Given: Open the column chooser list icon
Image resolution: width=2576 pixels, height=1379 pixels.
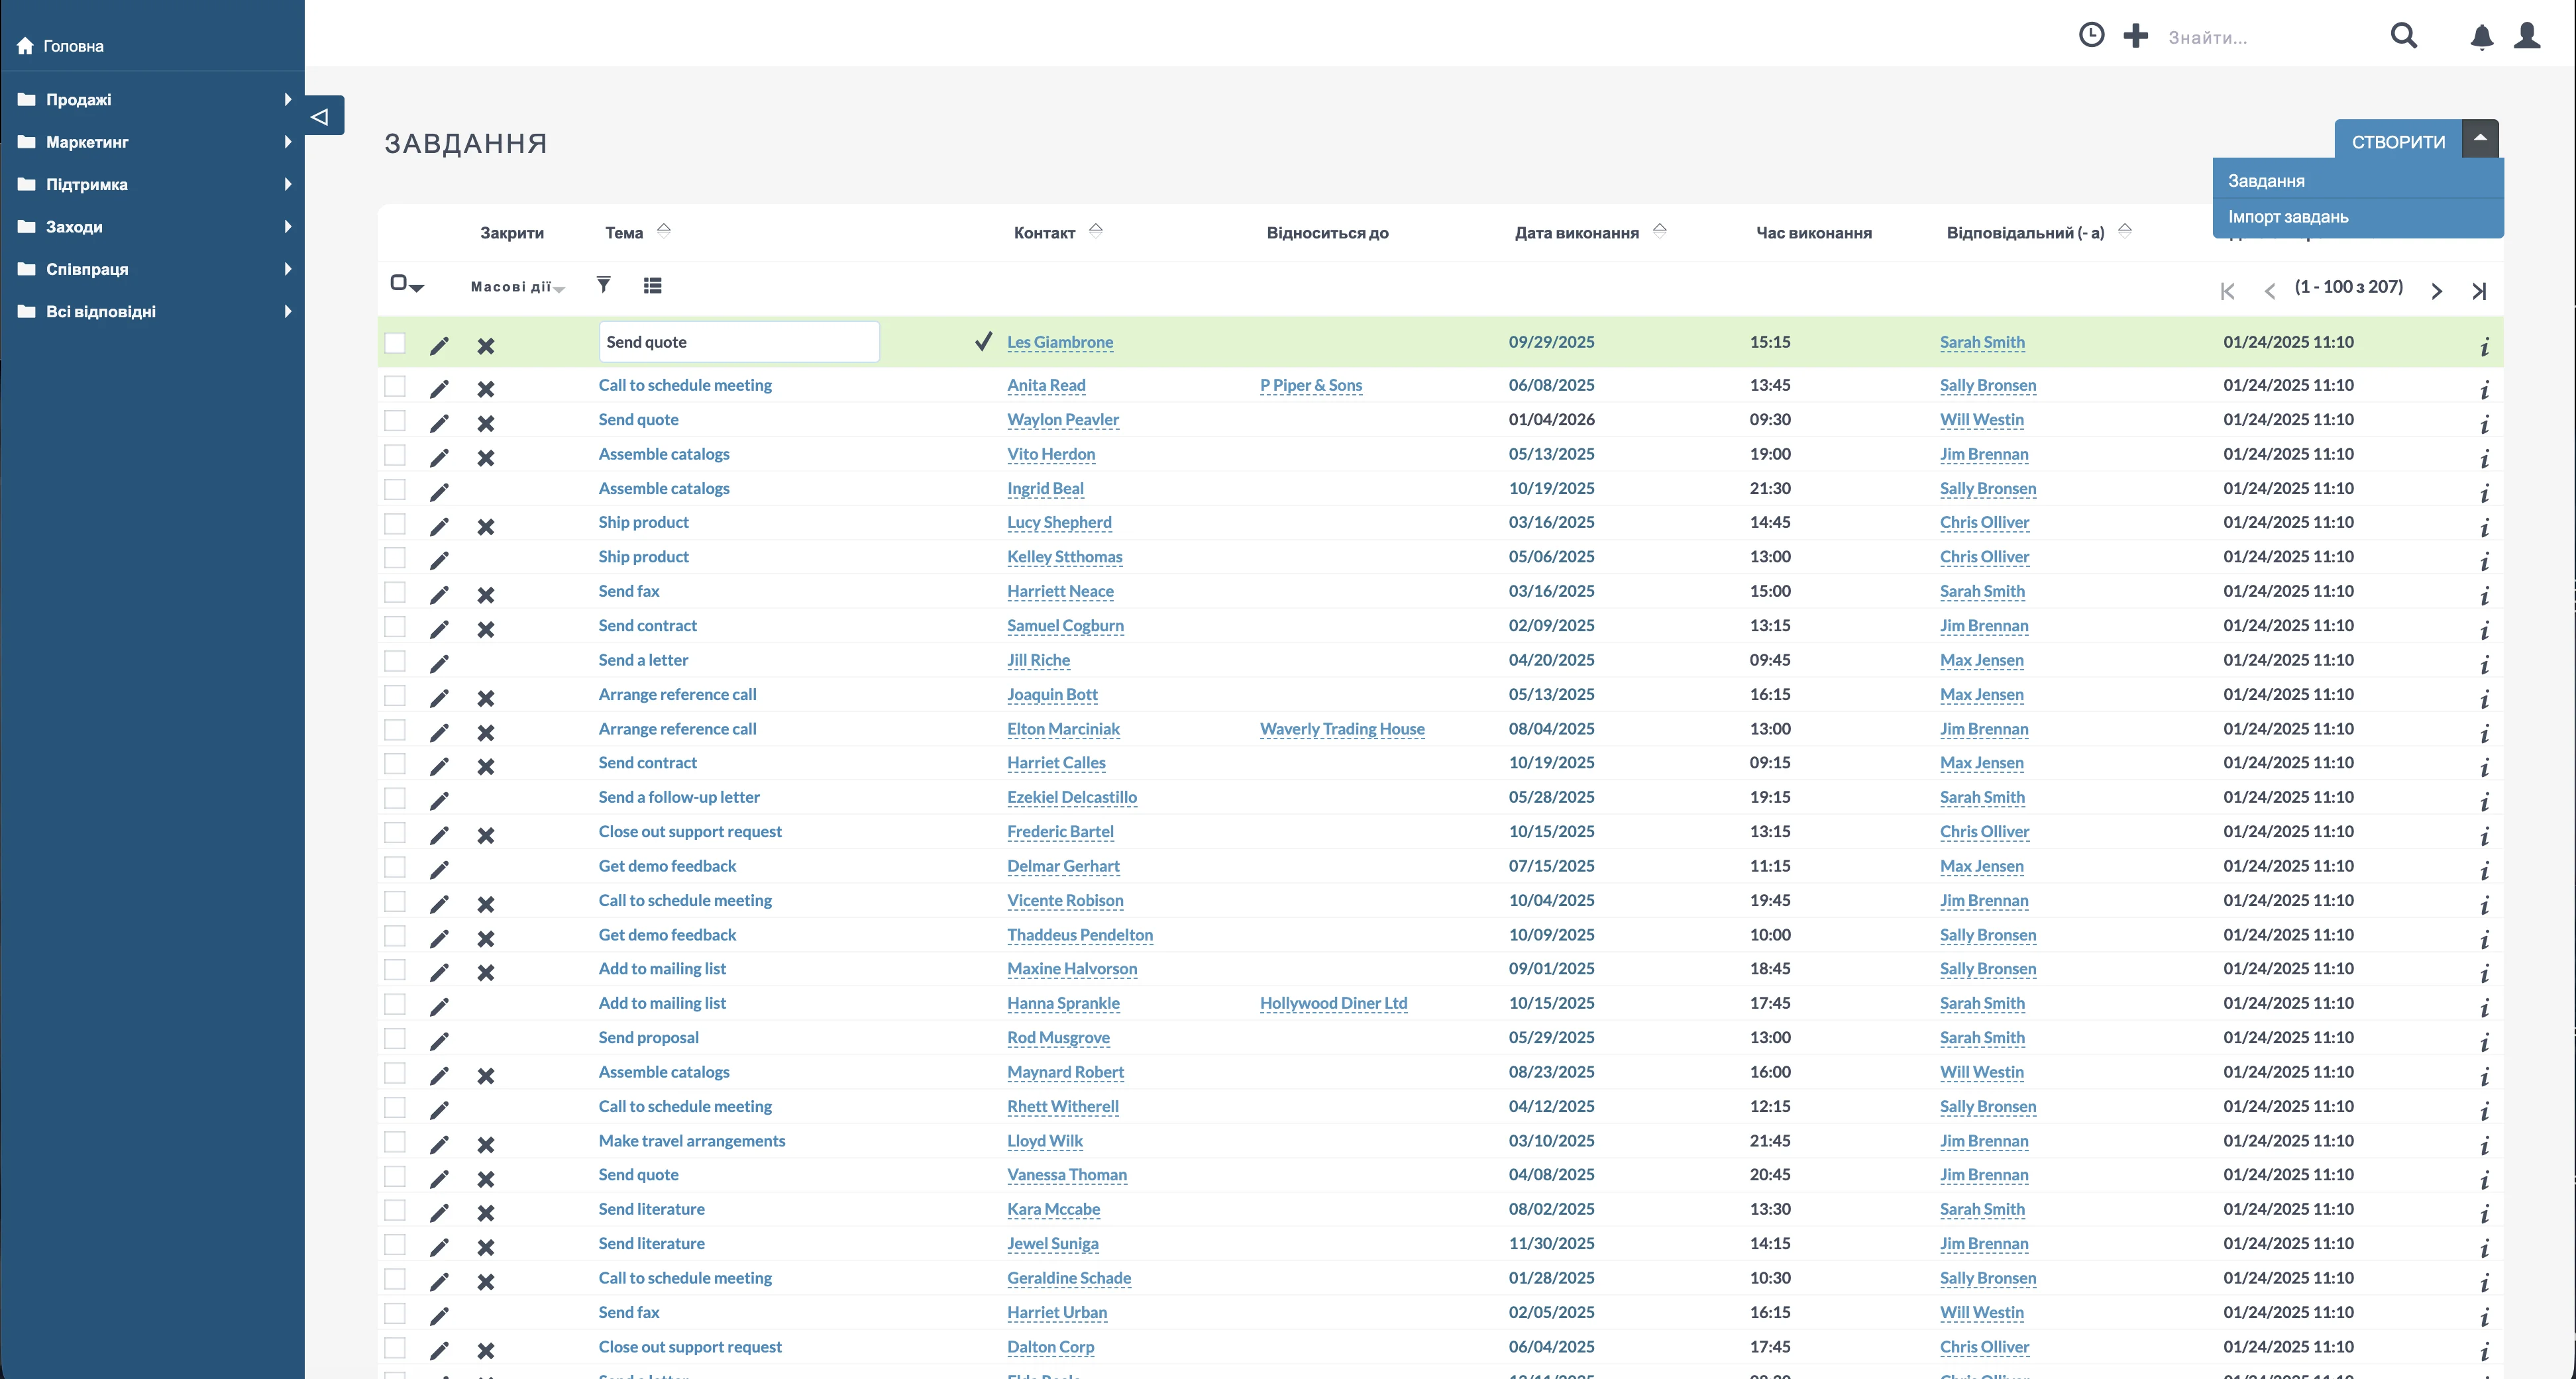Looking at the screenshot, I should pos(652,286).
